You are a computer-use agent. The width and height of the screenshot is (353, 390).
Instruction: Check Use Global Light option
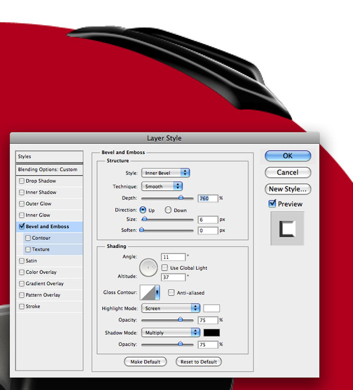point(165,268)
